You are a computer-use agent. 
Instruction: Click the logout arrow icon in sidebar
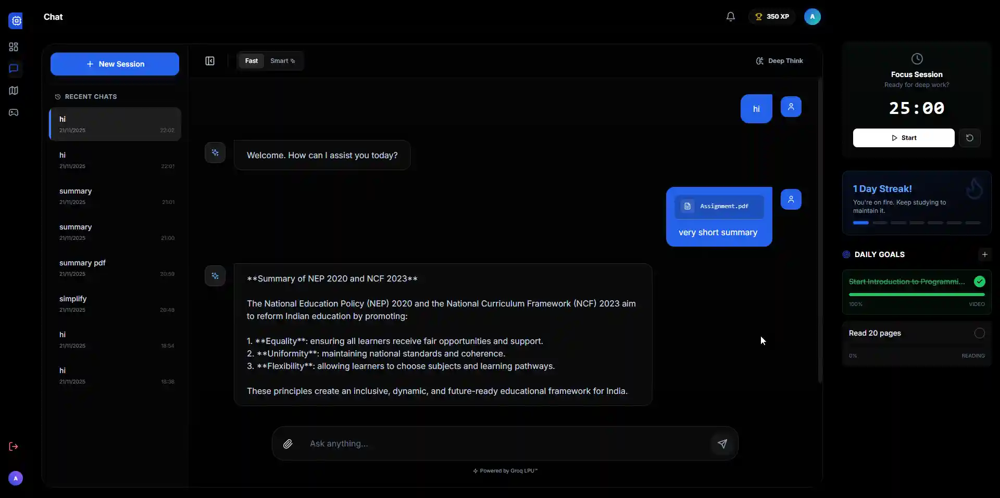coord(13,446)
